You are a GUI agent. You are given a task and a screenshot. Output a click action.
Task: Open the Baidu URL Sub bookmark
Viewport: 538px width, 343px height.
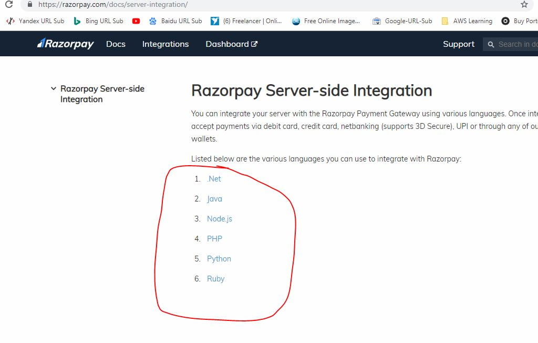pos(175,21)
